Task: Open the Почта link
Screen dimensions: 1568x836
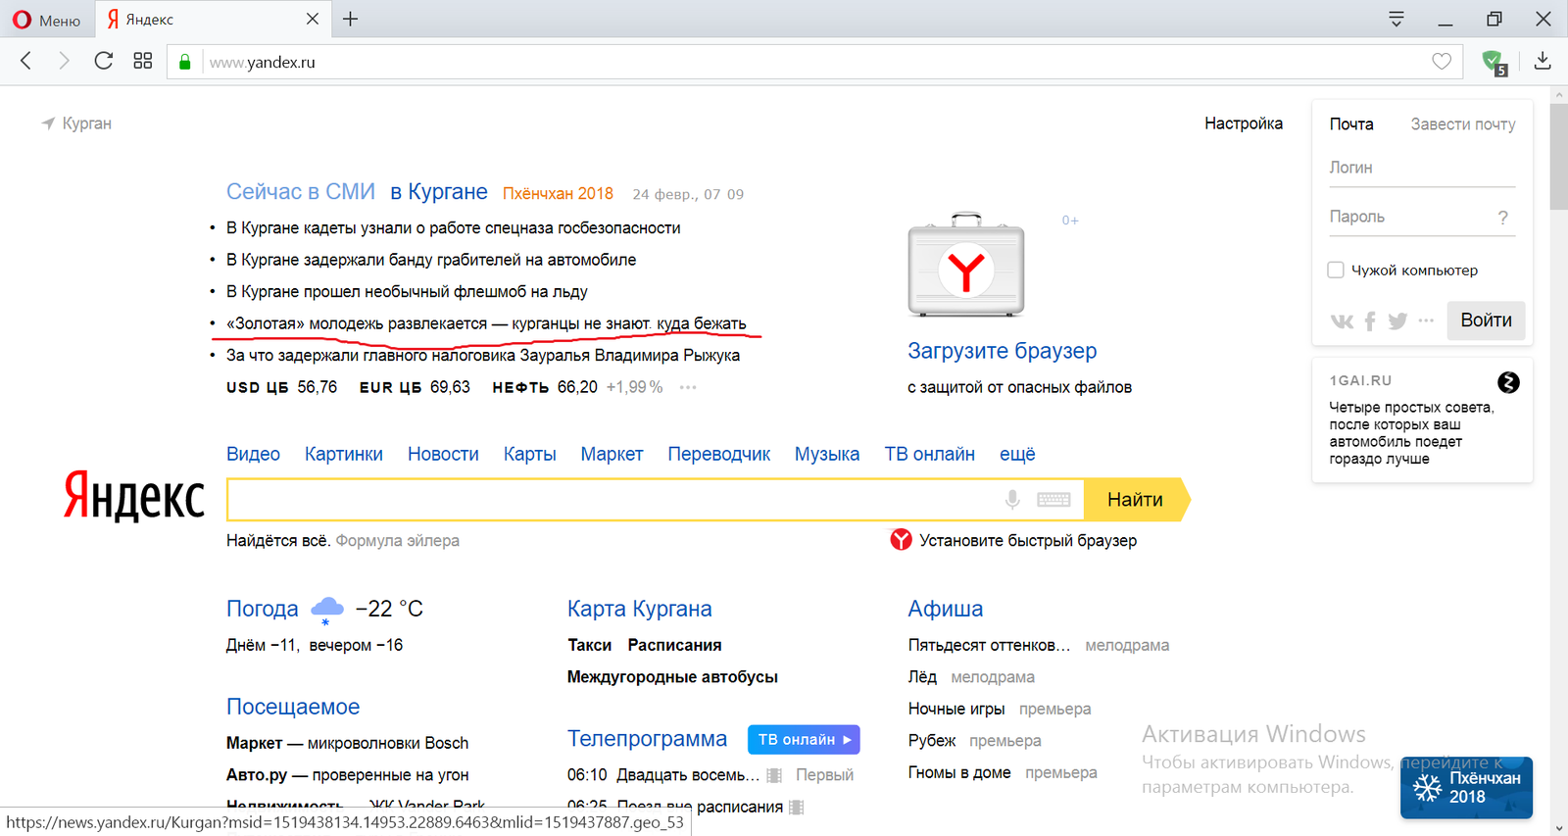Action: (x=1351, y=124)
